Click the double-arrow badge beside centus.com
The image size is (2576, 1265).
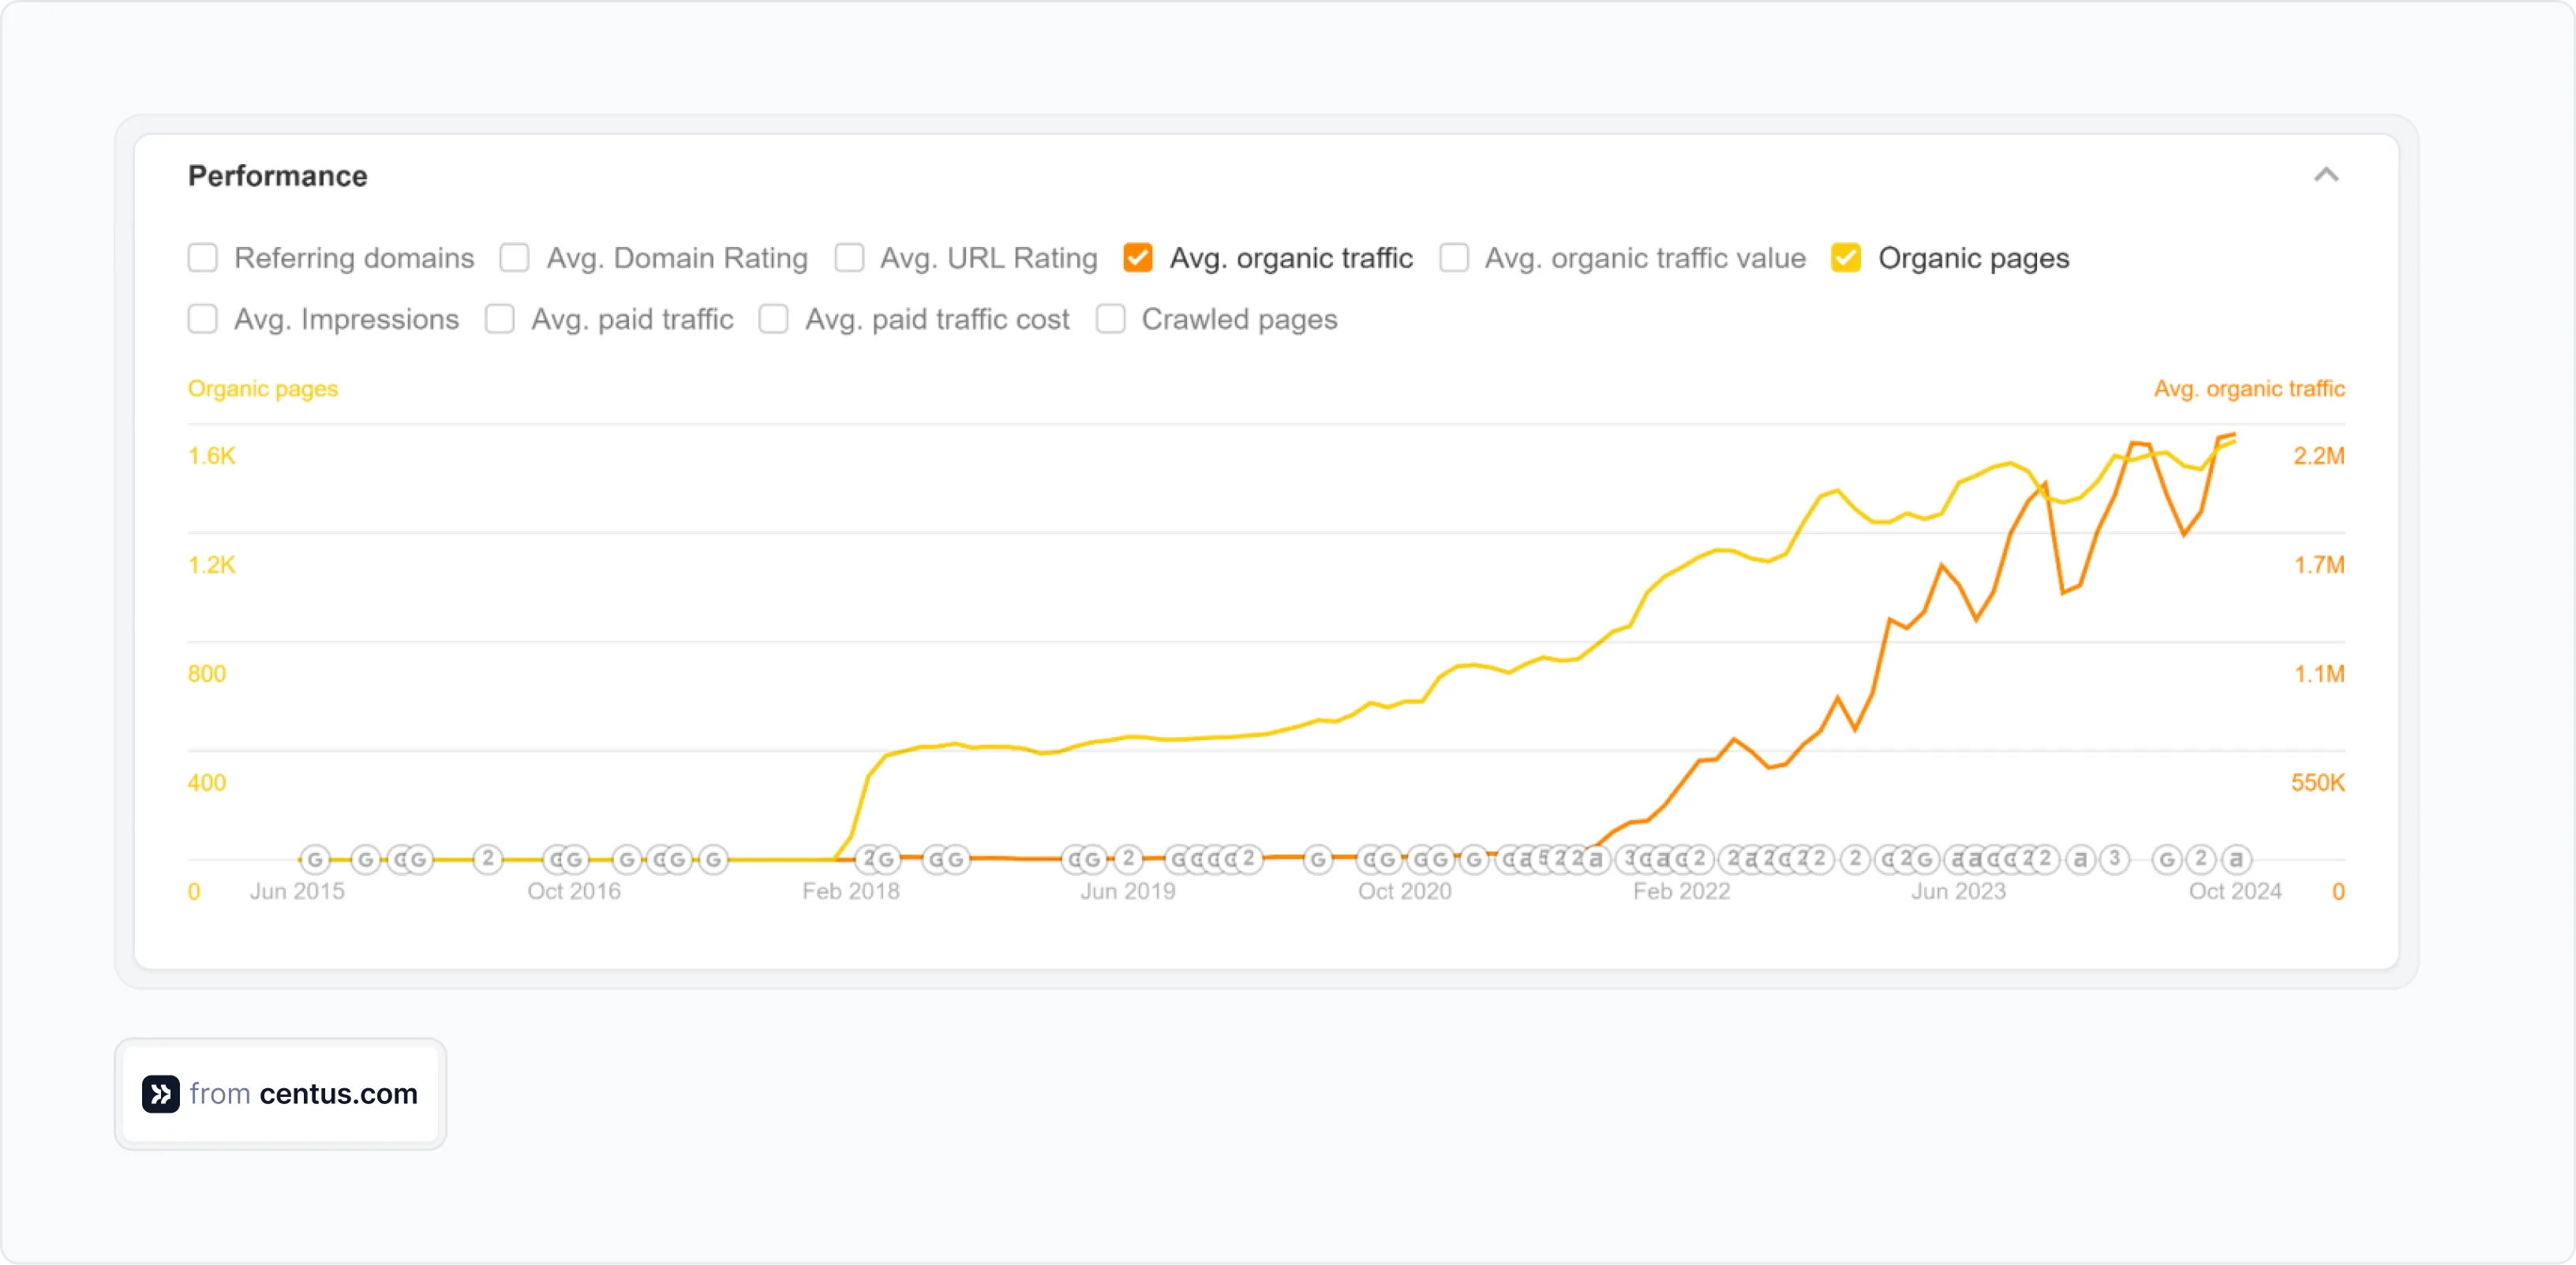[x=160, y=1094]
